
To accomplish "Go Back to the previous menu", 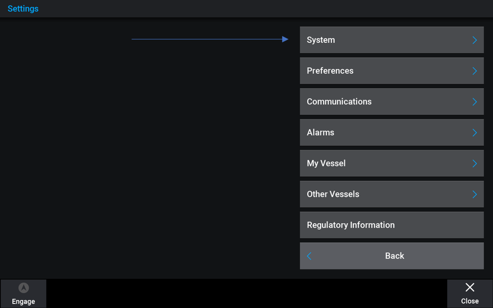I will (x=392, y=256).
